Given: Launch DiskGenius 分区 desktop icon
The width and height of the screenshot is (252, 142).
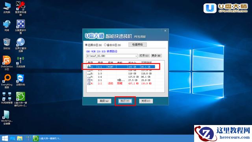Looking at the screenshot, I should [x=7, y=63].
